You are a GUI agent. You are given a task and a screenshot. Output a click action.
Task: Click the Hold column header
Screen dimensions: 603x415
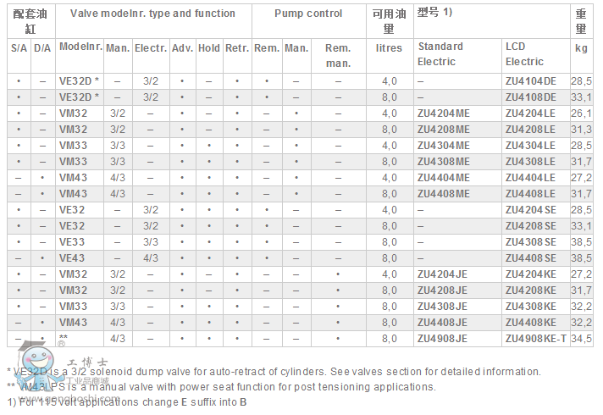209,48
